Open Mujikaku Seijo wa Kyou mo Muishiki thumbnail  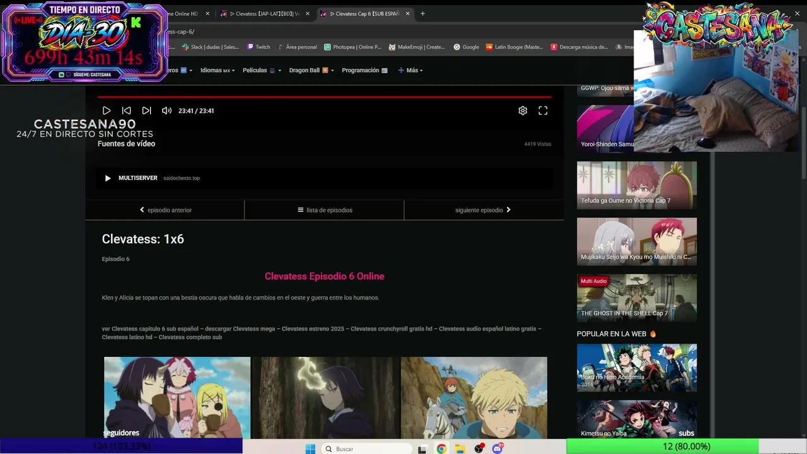637,241
